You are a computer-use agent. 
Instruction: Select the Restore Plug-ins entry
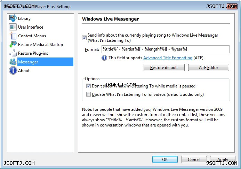tap(33, 53)
